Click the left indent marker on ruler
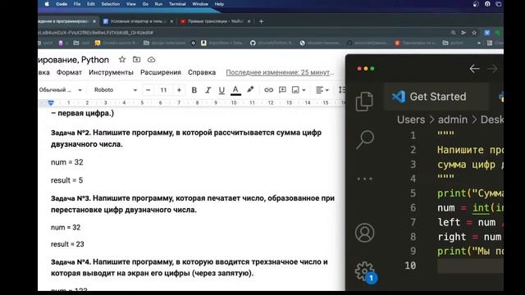 [x=51, y=103]
